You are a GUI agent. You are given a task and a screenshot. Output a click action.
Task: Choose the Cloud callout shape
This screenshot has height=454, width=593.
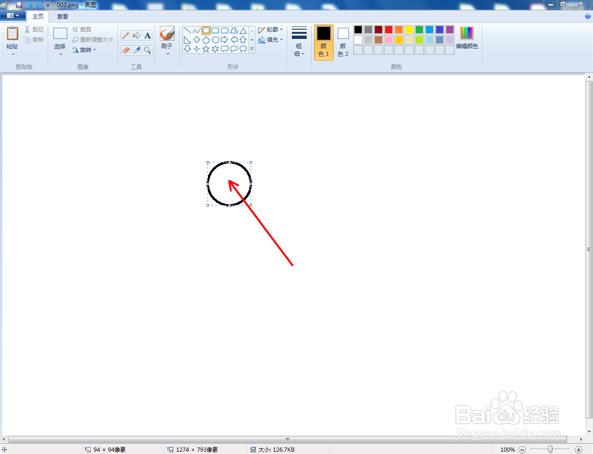pyautogui.click(x=243, y=49)
